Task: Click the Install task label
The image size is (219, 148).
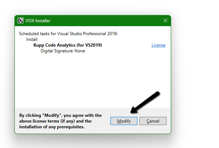Action: point(31,39)
